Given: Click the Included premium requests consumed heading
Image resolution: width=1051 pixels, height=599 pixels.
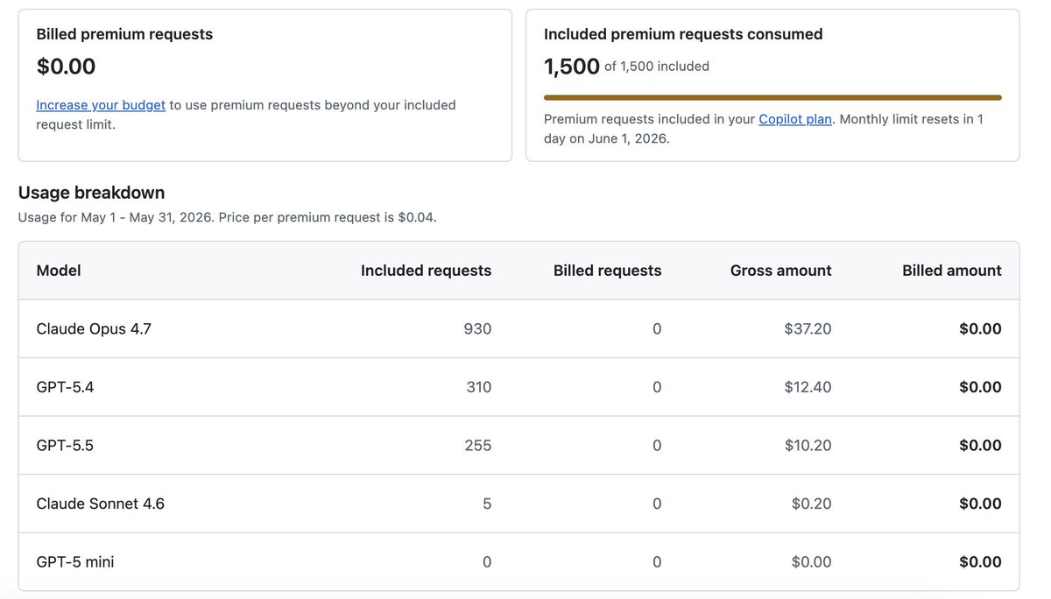Looking at the screenshot, I should coord(683,34).
